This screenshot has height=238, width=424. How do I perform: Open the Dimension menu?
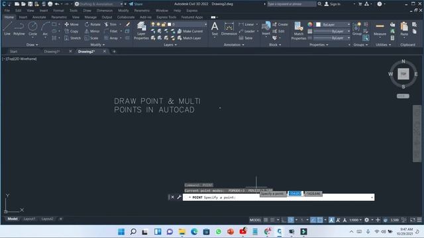[x=105, y=11]
